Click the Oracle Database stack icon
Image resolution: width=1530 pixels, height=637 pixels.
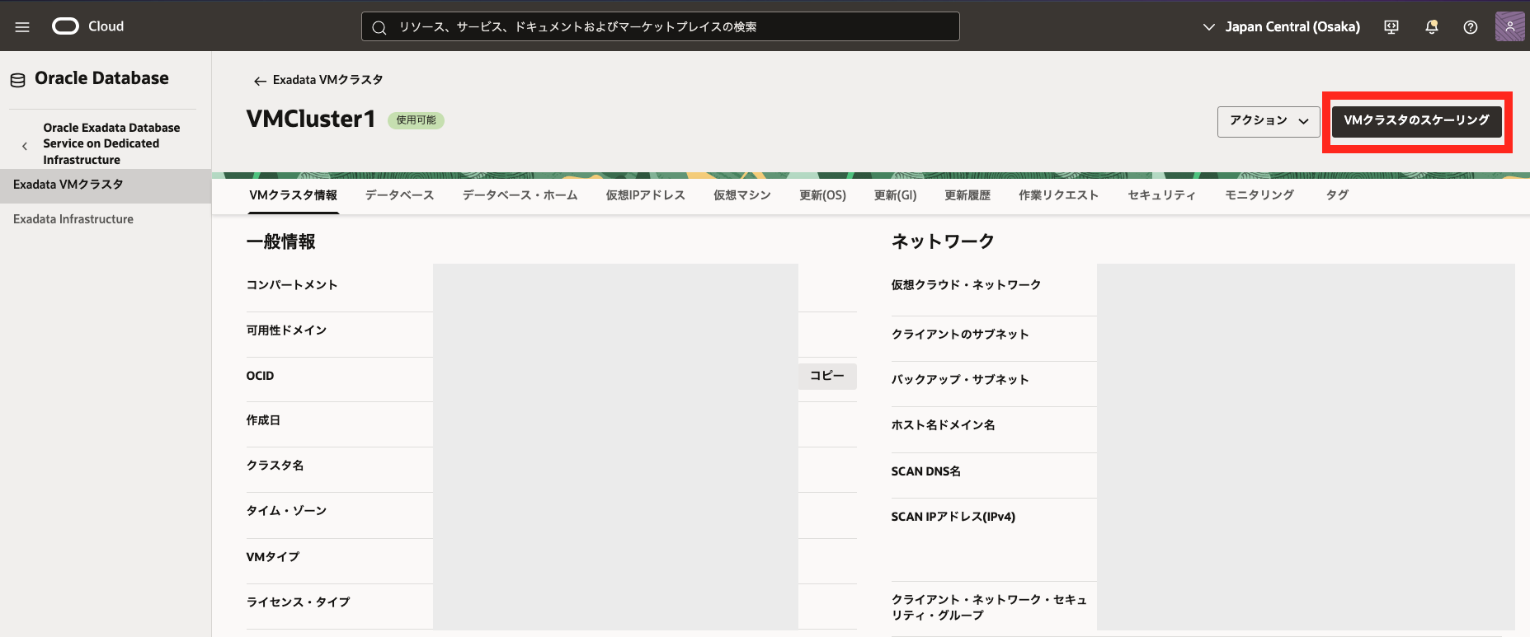pos(17,80)
